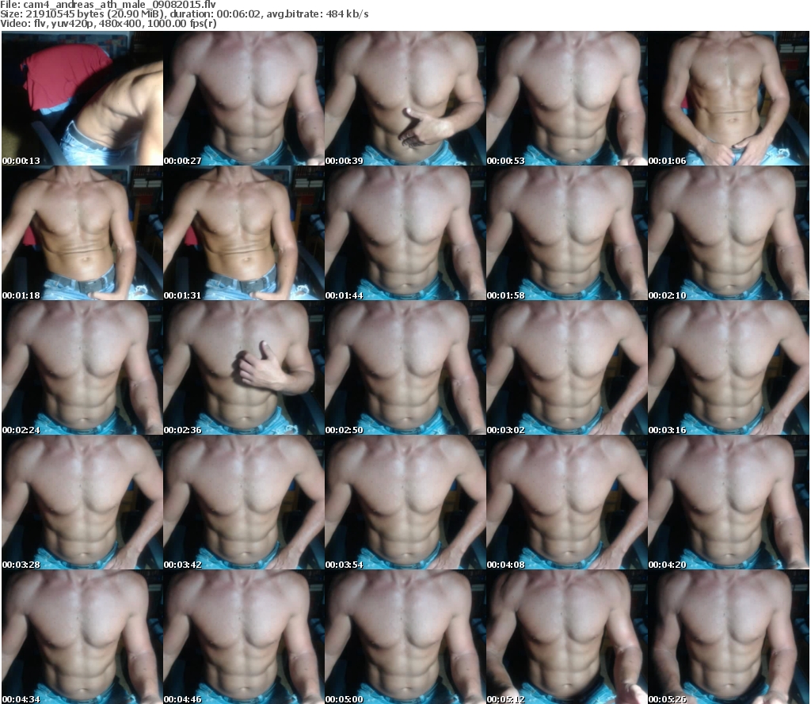The width and height of the screenshot is (811, 704).
Task: Select the last frame, 00:05:26
Action: (729, 637)
